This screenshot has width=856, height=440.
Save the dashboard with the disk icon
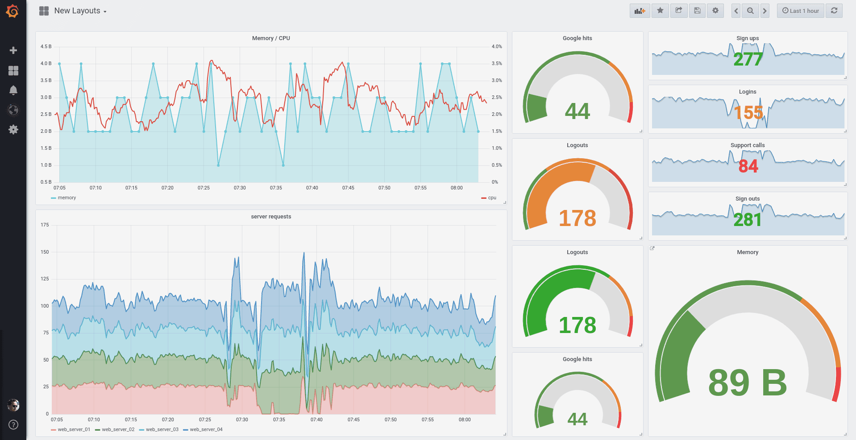click(x=697, y=11)
